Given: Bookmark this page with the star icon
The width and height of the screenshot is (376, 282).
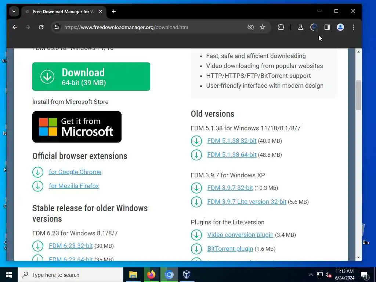Looking at the screenshot, I should 263,27.
